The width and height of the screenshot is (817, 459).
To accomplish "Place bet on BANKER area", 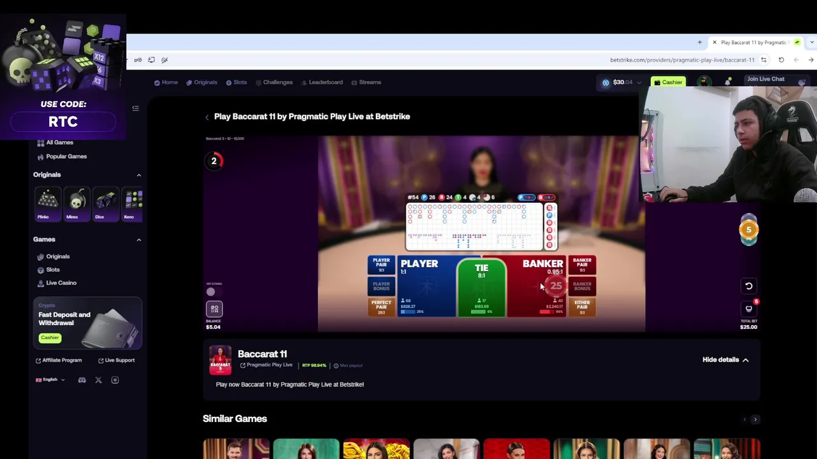I will (x=536, y=286).
